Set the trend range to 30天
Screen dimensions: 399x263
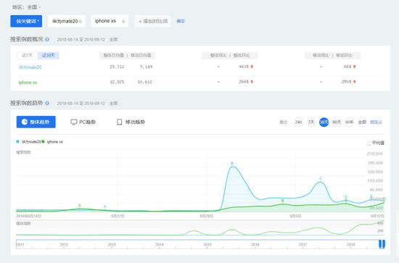point(324,122)
